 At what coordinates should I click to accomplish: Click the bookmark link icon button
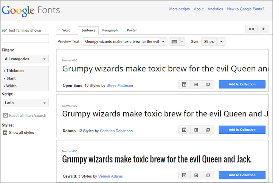point(251,29)
